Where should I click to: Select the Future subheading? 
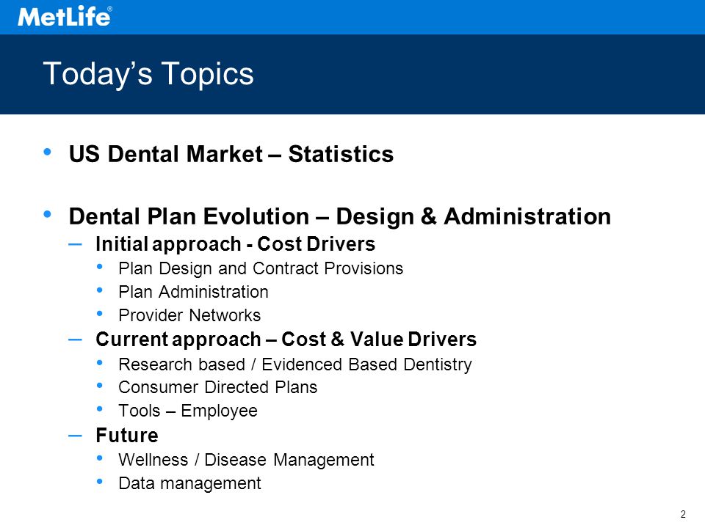pyautogui.click(x=127, y=436)
